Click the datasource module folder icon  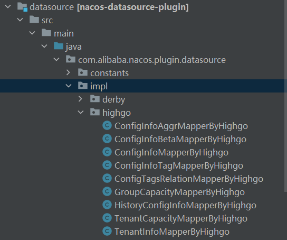[x=22, y=7]
